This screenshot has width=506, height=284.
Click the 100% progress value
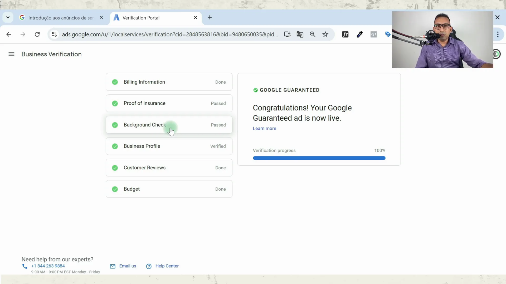click(380, 150)
